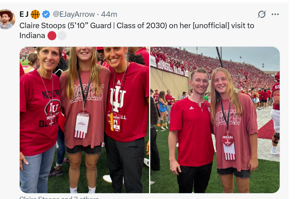Open E J's profile picture avatar

point(7,19)
